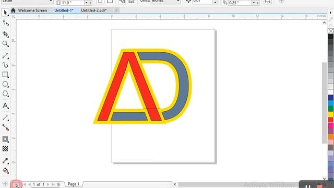334x188 pixels.
Task: Click the ruler origin corner box
Action: (x=14, y=16)
